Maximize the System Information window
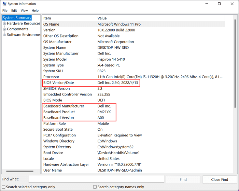 click(219, 4)
